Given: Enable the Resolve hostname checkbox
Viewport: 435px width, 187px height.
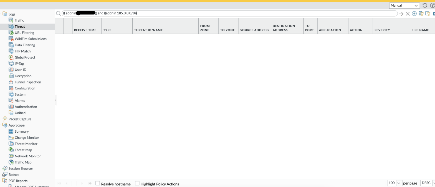Looking at the screenshot, I should coord(98,183).
